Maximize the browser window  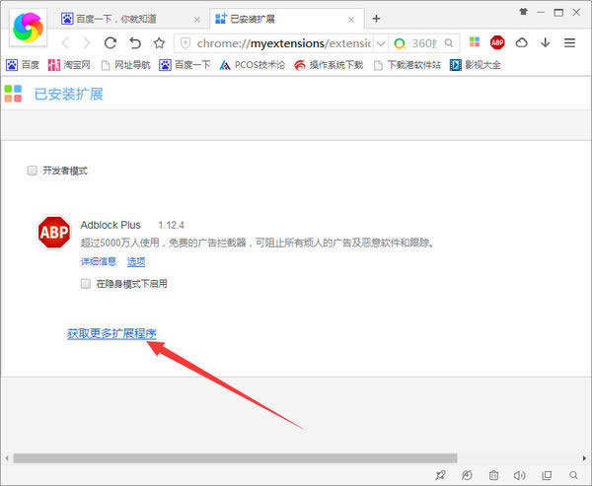[x=558, y=12]
